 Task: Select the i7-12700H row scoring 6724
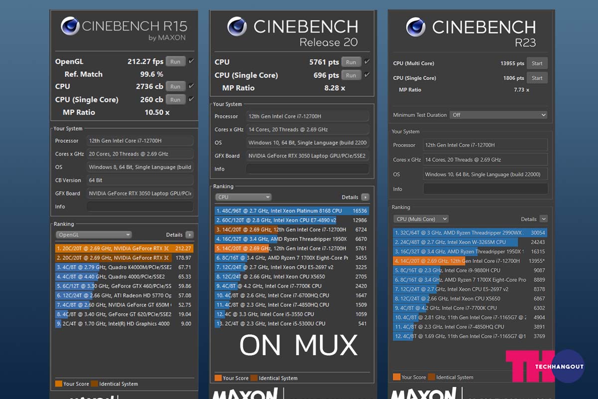tap(292, 230)
